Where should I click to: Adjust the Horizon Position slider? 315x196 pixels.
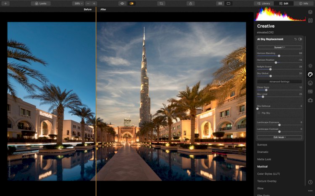[x=276, y=62]
